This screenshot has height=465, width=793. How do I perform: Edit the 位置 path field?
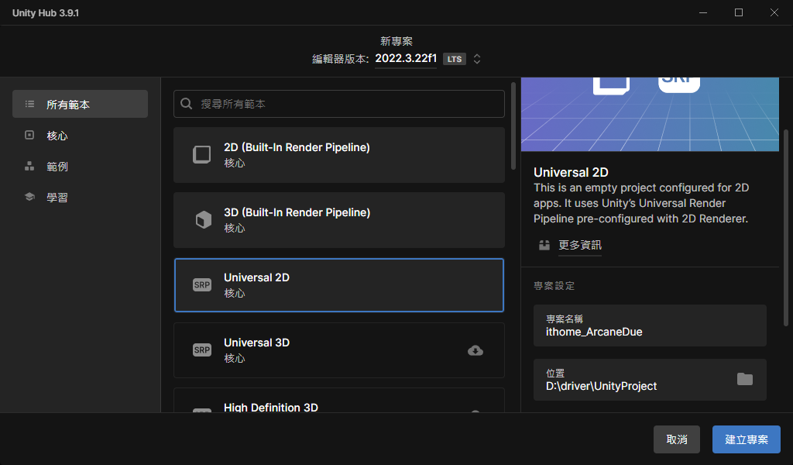coord(650,380)
